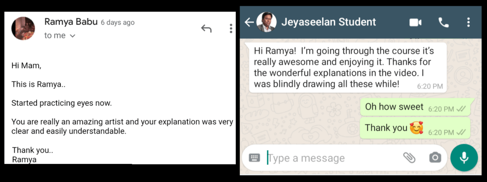Viewport: 487px width, 182px height.
Task: Tap the "6 days ago" email timestamp
Action: [x=118, y=23]
